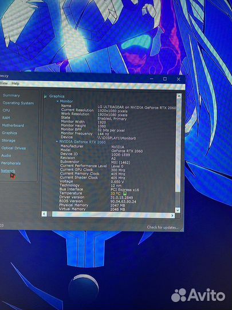Open the Audio section
The width and height of the screenshot is (232, 310).
pyautogui.click(x=6, y=156)
